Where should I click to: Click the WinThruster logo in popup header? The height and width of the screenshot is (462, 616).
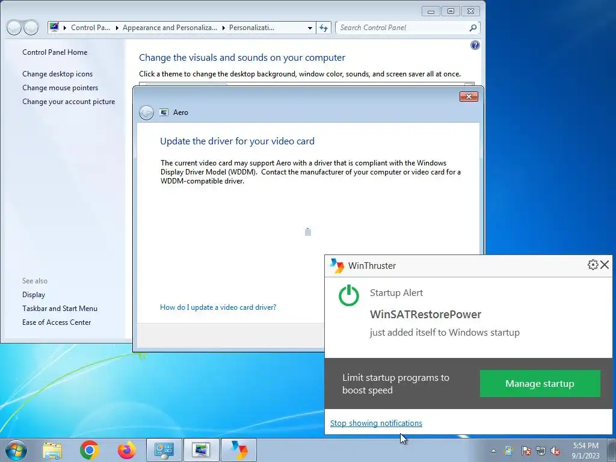click(337, 265)
